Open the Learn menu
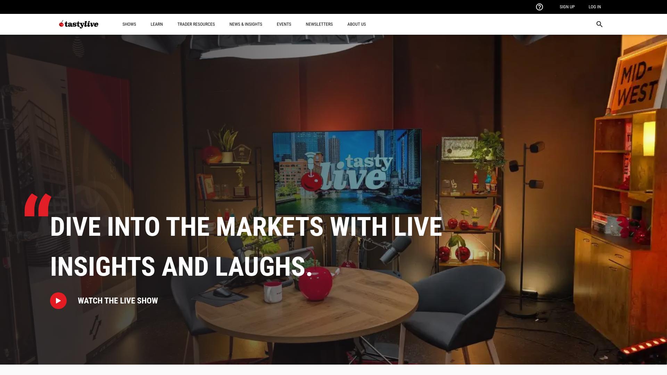667x375 pixels. (x=157, y=24)
